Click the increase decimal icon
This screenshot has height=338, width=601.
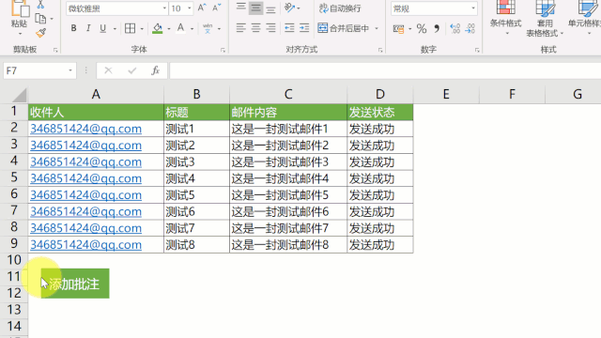tap(455, 29)
